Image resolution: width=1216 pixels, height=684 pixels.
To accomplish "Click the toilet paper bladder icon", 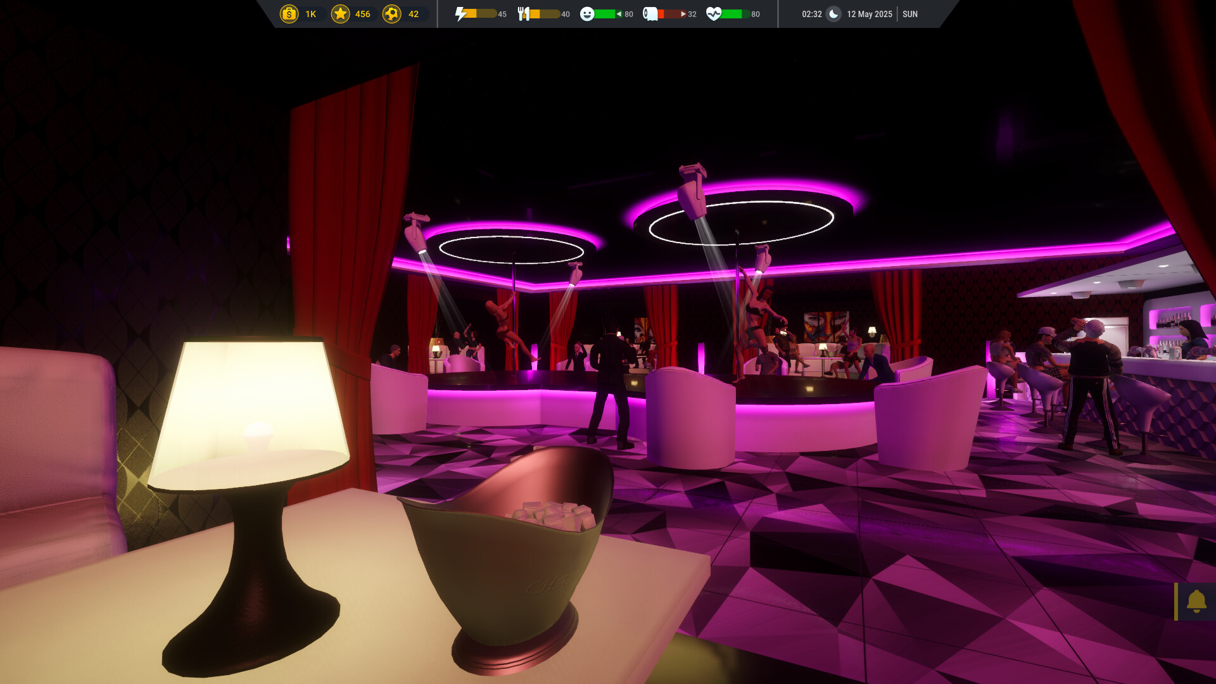I will 650,13.
